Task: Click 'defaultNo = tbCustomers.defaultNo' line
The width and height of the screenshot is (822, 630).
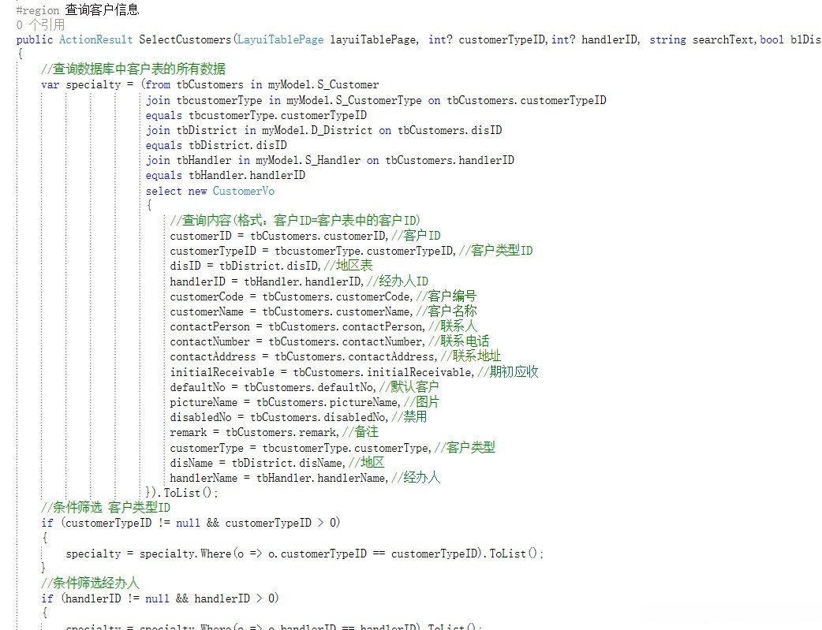Action: pyautogui.click(x=273, y=387)
